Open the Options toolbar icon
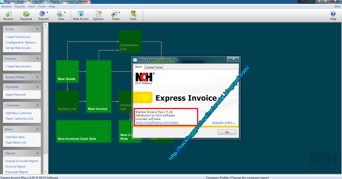Image resolution: width=342 pixels, height=179 pixels. click(98, 16)
